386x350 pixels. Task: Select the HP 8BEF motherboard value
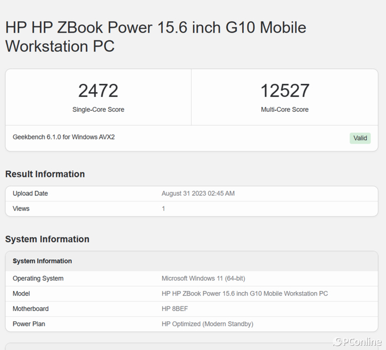[175, 309]
